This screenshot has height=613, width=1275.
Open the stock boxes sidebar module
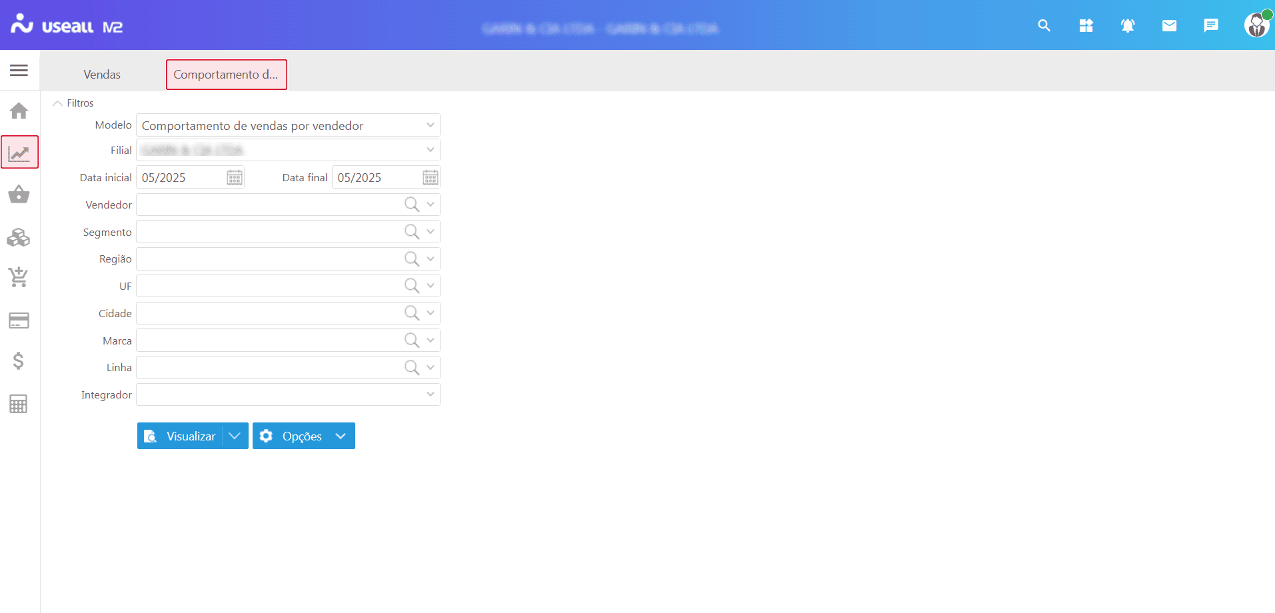tap(19, 237)
